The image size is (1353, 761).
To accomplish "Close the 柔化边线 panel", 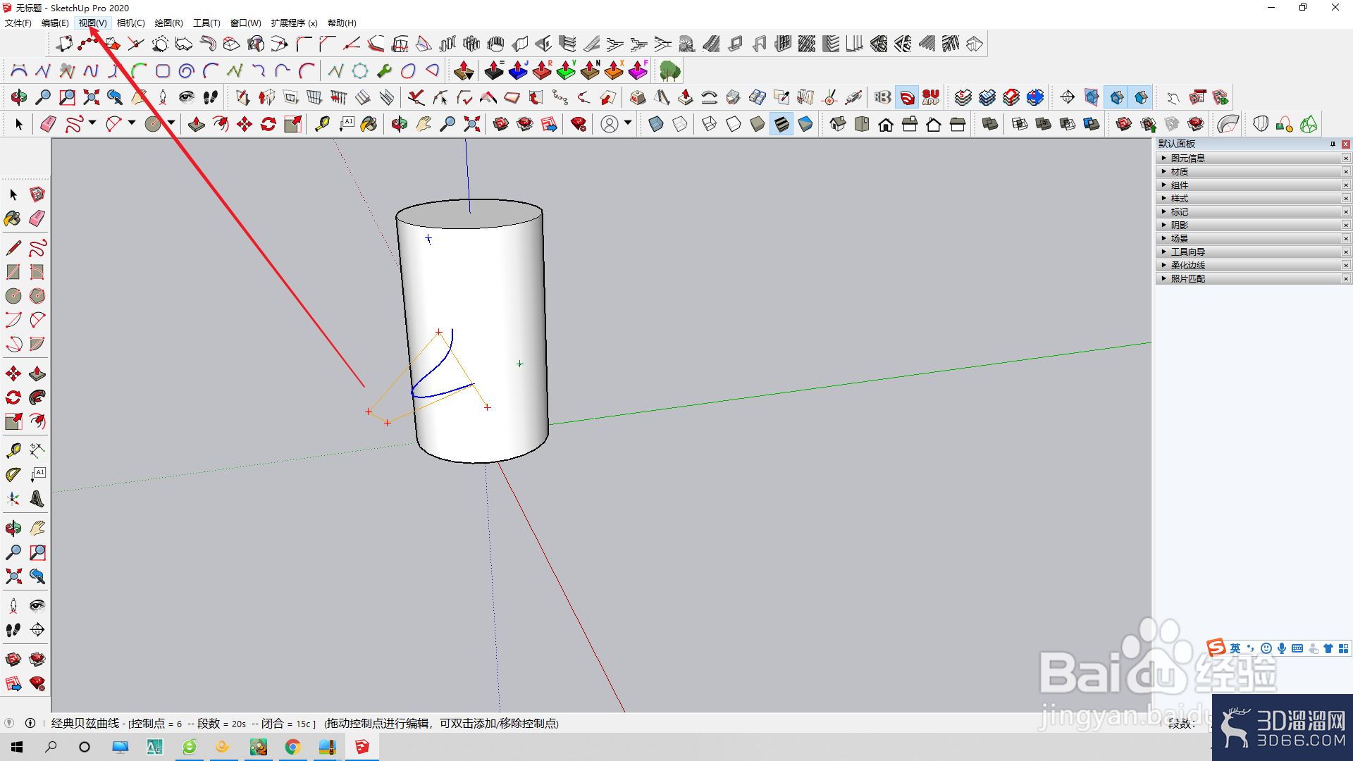I will (1346, 265).
